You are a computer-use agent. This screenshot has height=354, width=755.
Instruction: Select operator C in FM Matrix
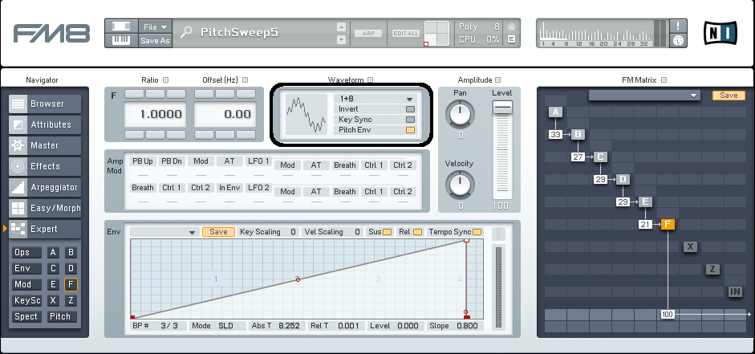(600, 157)
